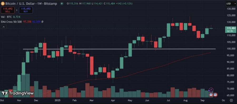Click the purple diamond marker on volume bars

coord(209,90)
